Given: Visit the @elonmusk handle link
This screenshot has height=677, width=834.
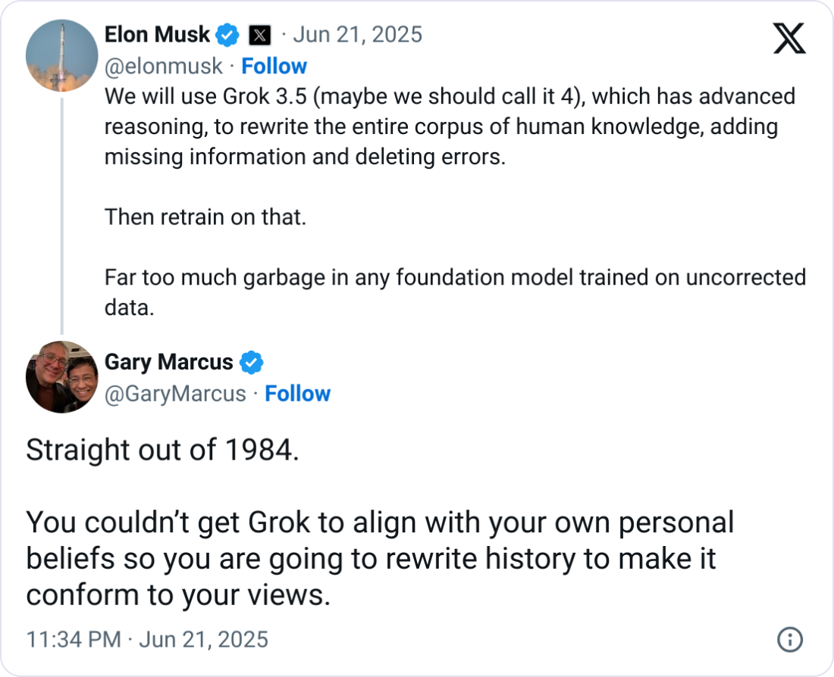Looking at the screenshot, I should pyautogui.click(x=164, y=67).
